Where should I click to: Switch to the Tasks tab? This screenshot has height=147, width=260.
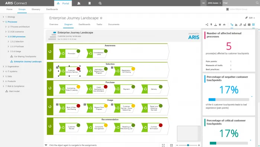coord(99,24)
